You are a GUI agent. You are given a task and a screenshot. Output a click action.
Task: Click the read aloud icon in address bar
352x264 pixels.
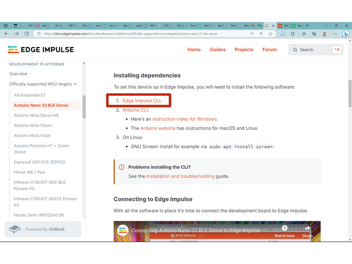(252, 34)
